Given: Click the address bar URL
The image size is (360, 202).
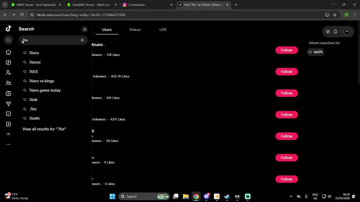Looking at the screenshot, I should (x=81, y=15).
